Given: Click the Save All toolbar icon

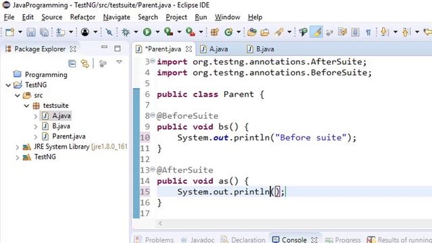Looking at the screenshot, I should [x=44, y=32].
